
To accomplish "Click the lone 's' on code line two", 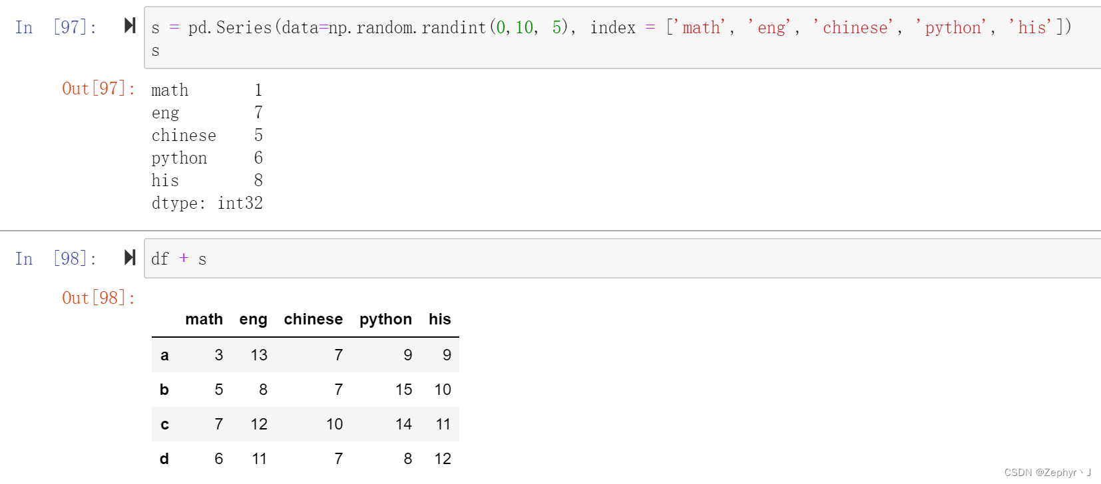I will pos(156,51).
